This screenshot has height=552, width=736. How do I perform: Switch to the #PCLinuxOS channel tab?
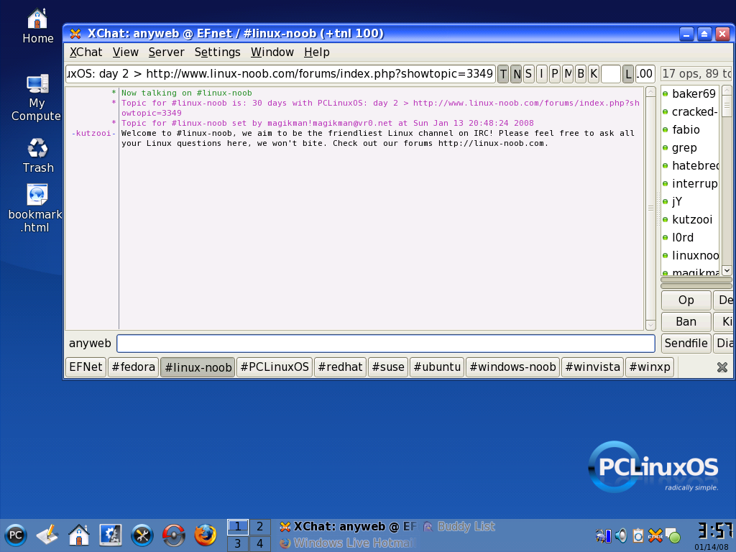[x=275, y=367]
